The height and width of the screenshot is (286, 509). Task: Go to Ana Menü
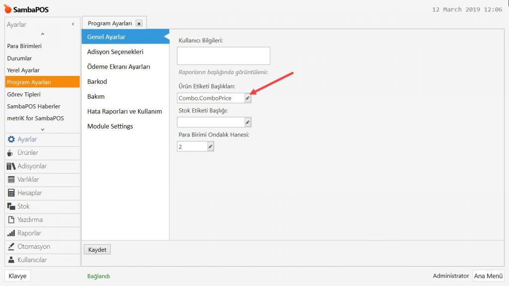pyautogui.click(x=488, y=276)
